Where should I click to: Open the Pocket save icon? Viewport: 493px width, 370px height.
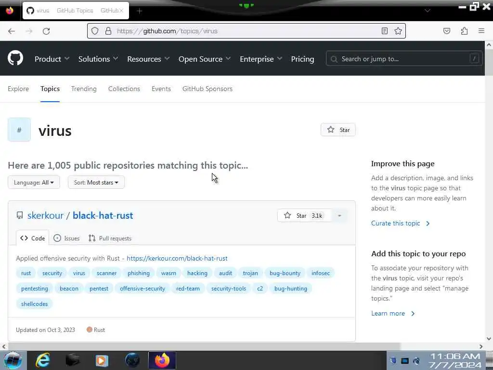(446, 31)
